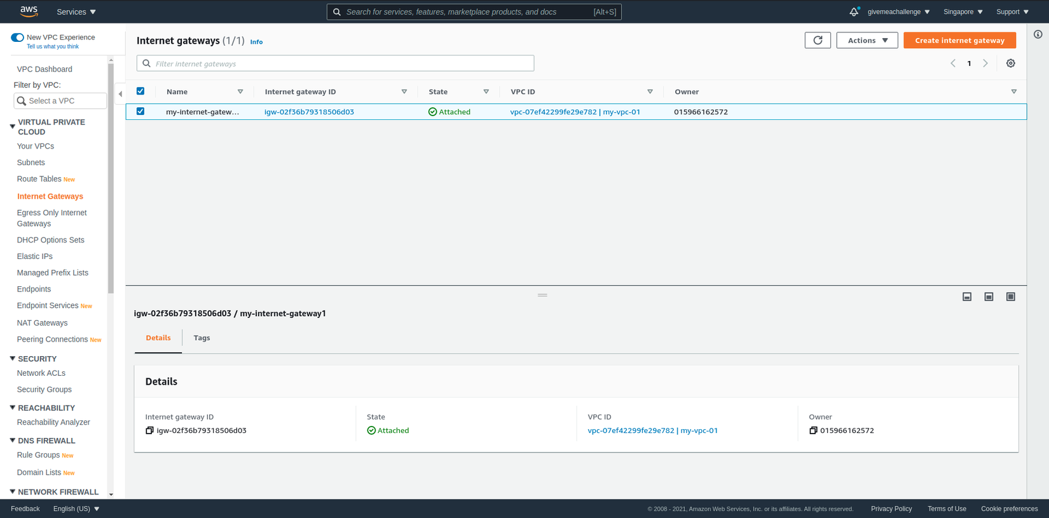Click Create internet gateway button

[959, 40]
